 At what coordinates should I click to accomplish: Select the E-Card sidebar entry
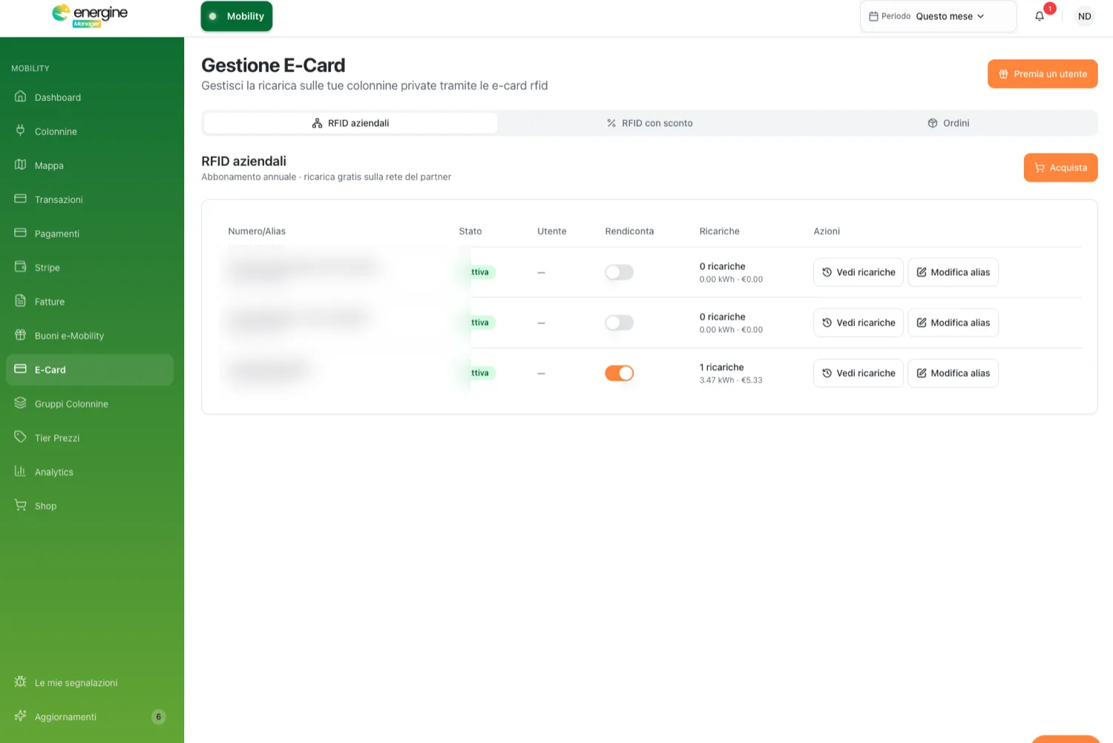[90, 370]
